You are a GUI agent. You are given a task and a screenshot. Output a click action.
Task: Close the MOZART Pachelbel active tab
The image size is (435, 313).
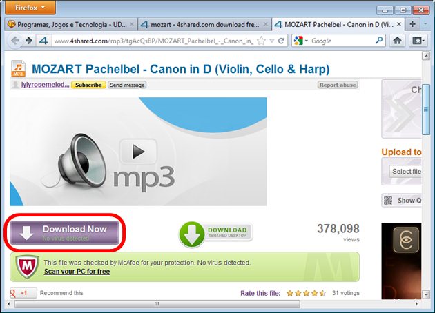click(x=399, y=24)
